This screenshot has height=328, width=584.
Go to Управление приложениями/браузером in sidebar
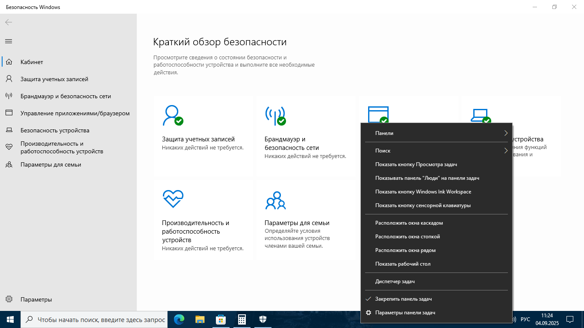tap(68, 113)
